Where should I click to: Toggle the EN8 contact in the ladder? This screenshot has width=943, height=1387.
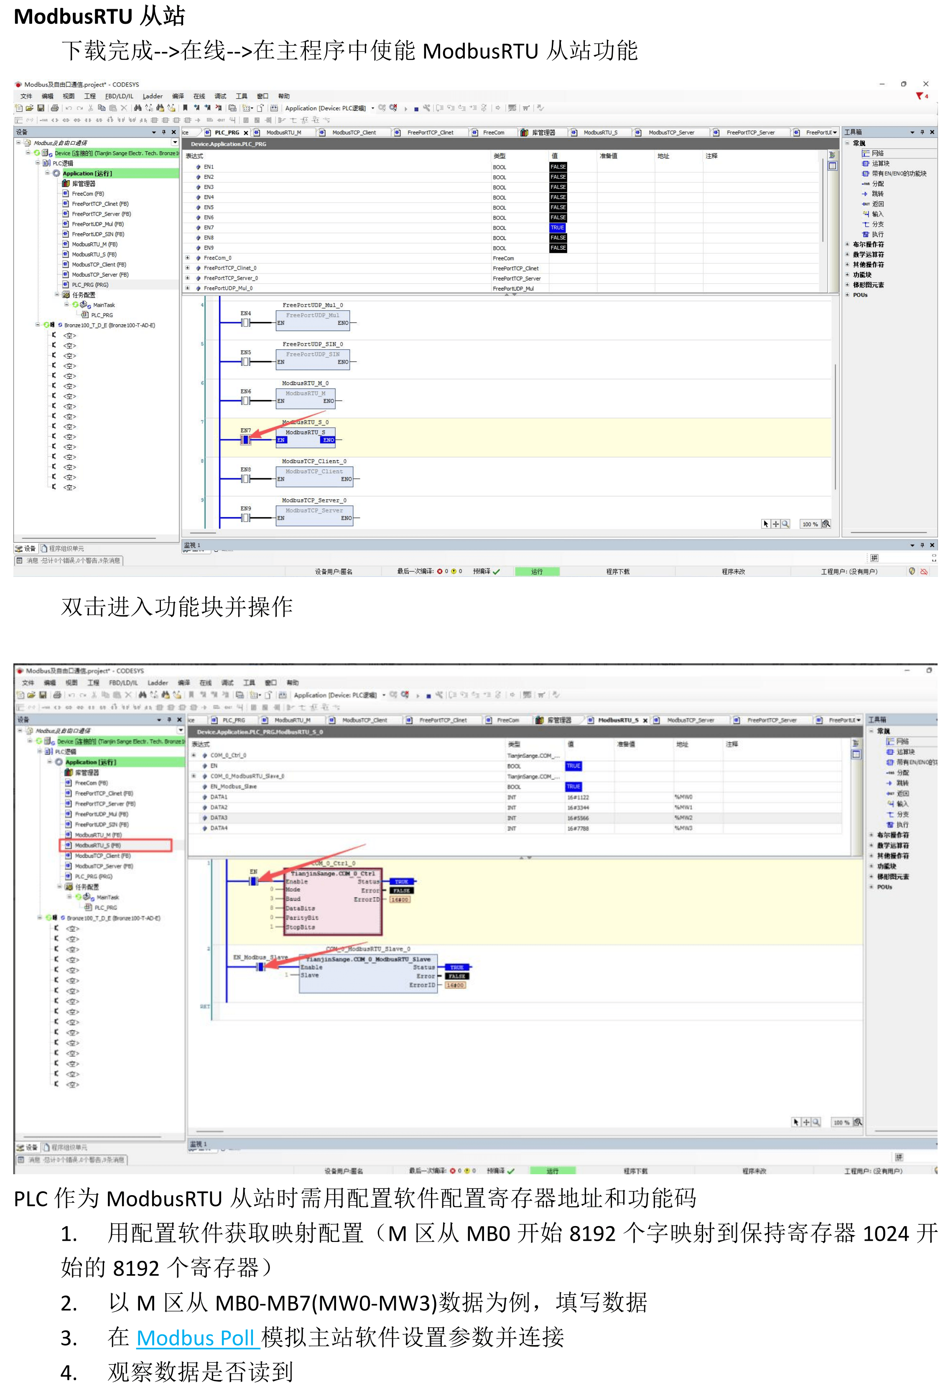[x=245, y=479]
